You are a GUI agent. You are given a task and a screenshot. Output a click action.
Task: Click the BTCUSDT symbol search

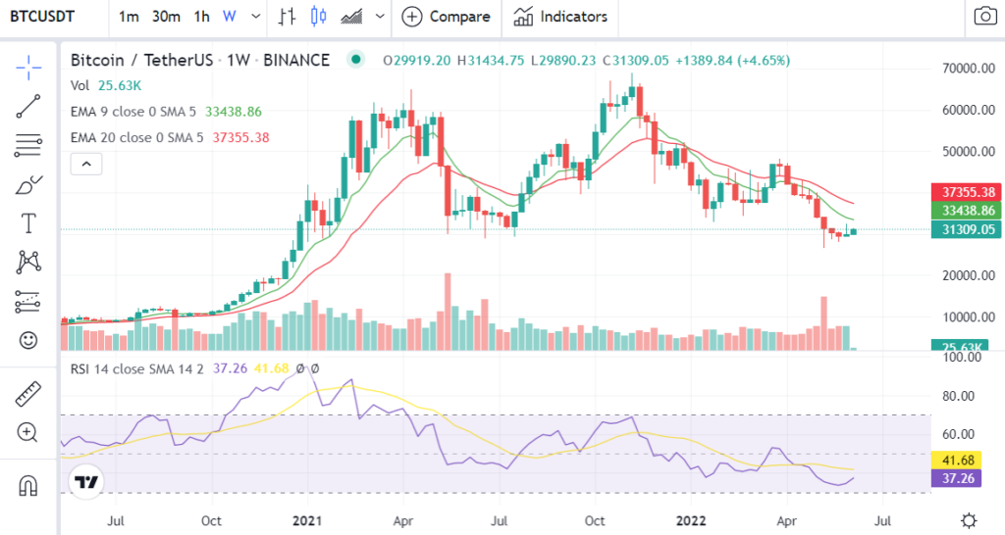42,17
